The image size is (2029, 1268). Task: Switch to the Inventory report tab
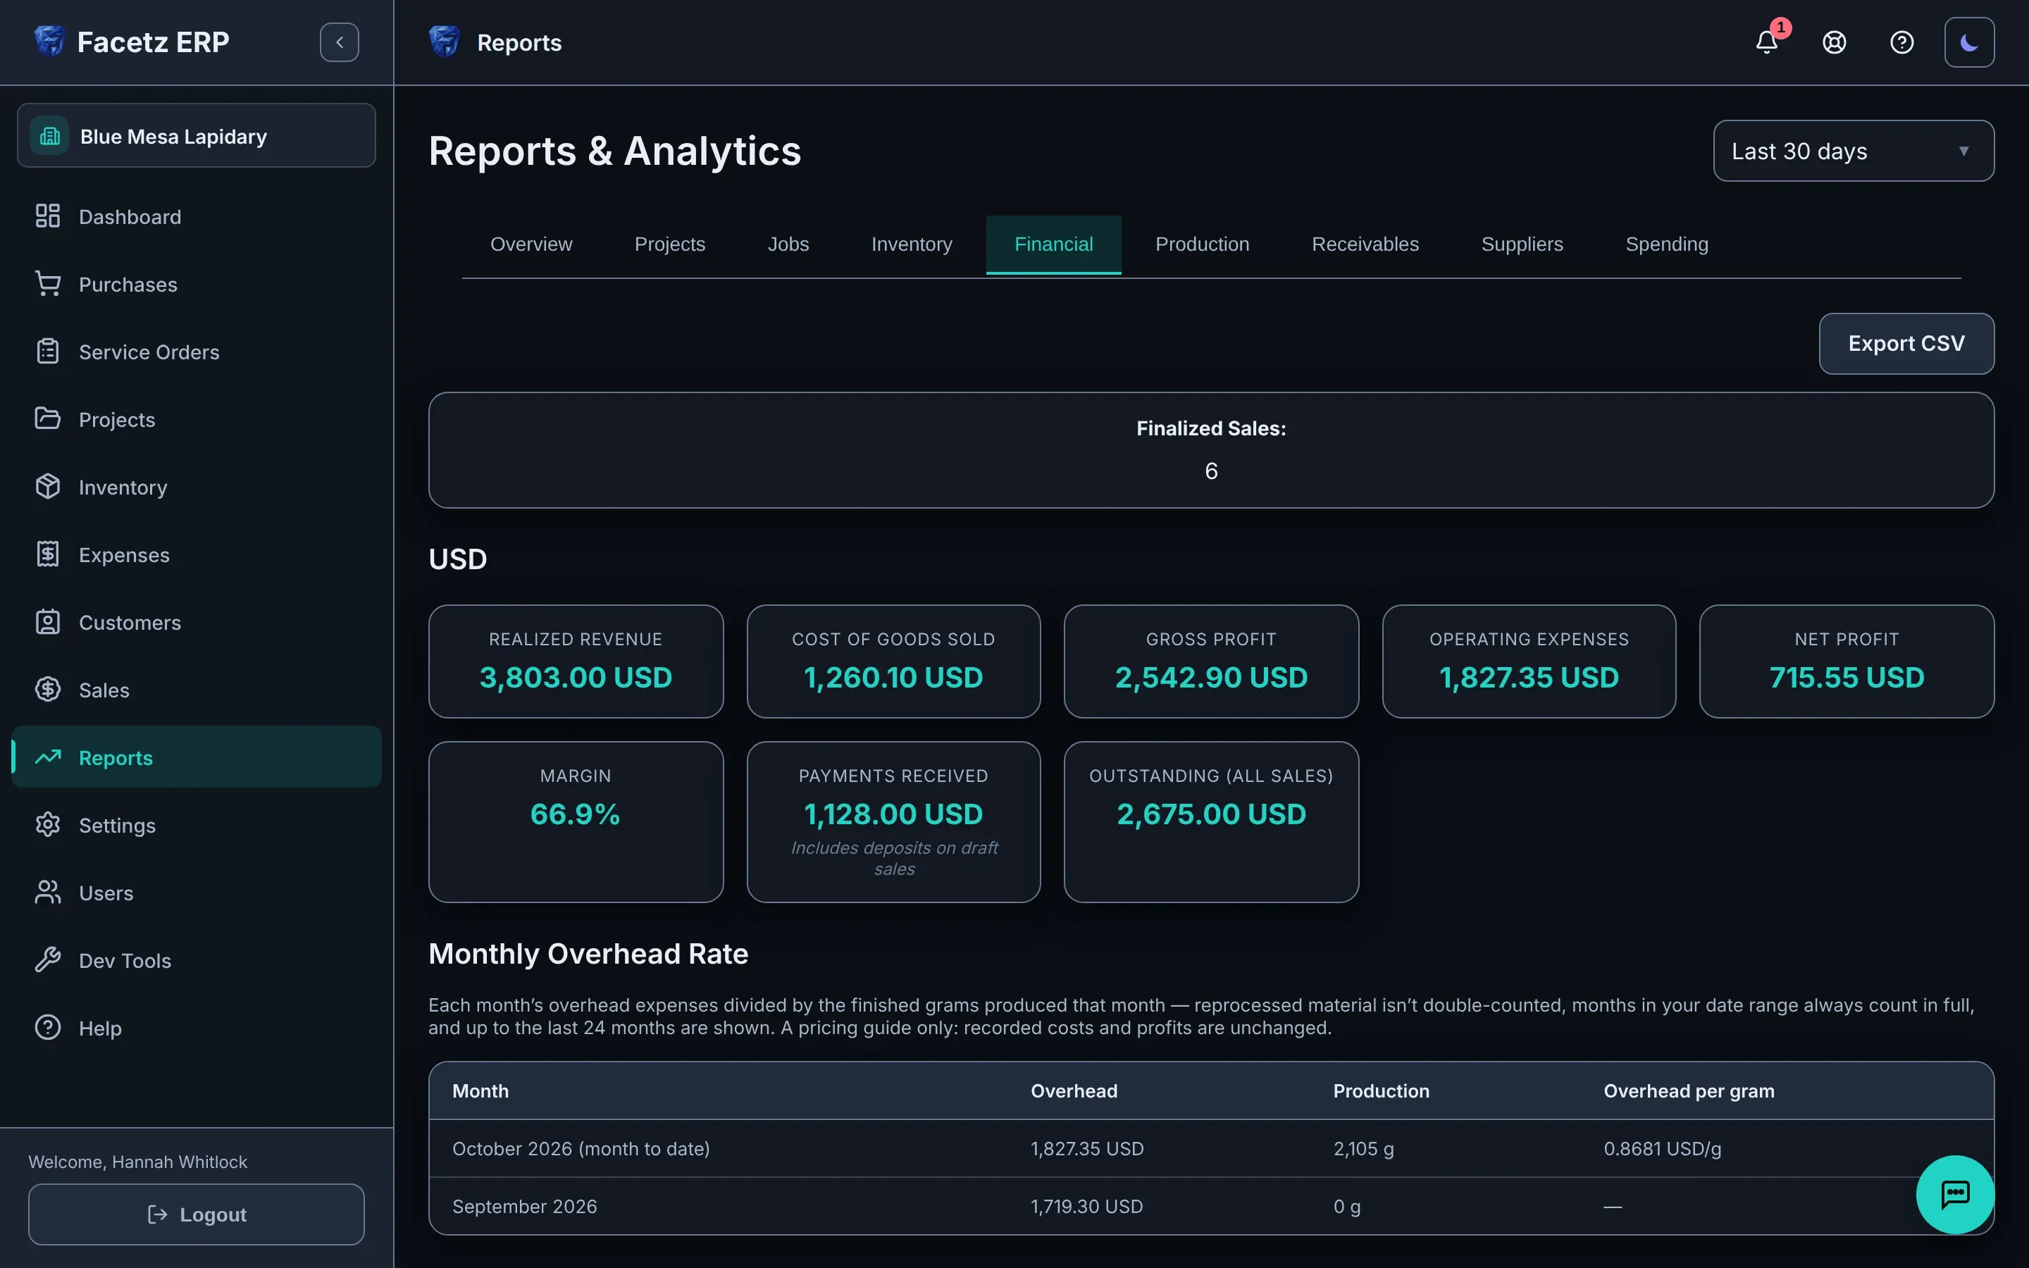[x=912, y=244]
